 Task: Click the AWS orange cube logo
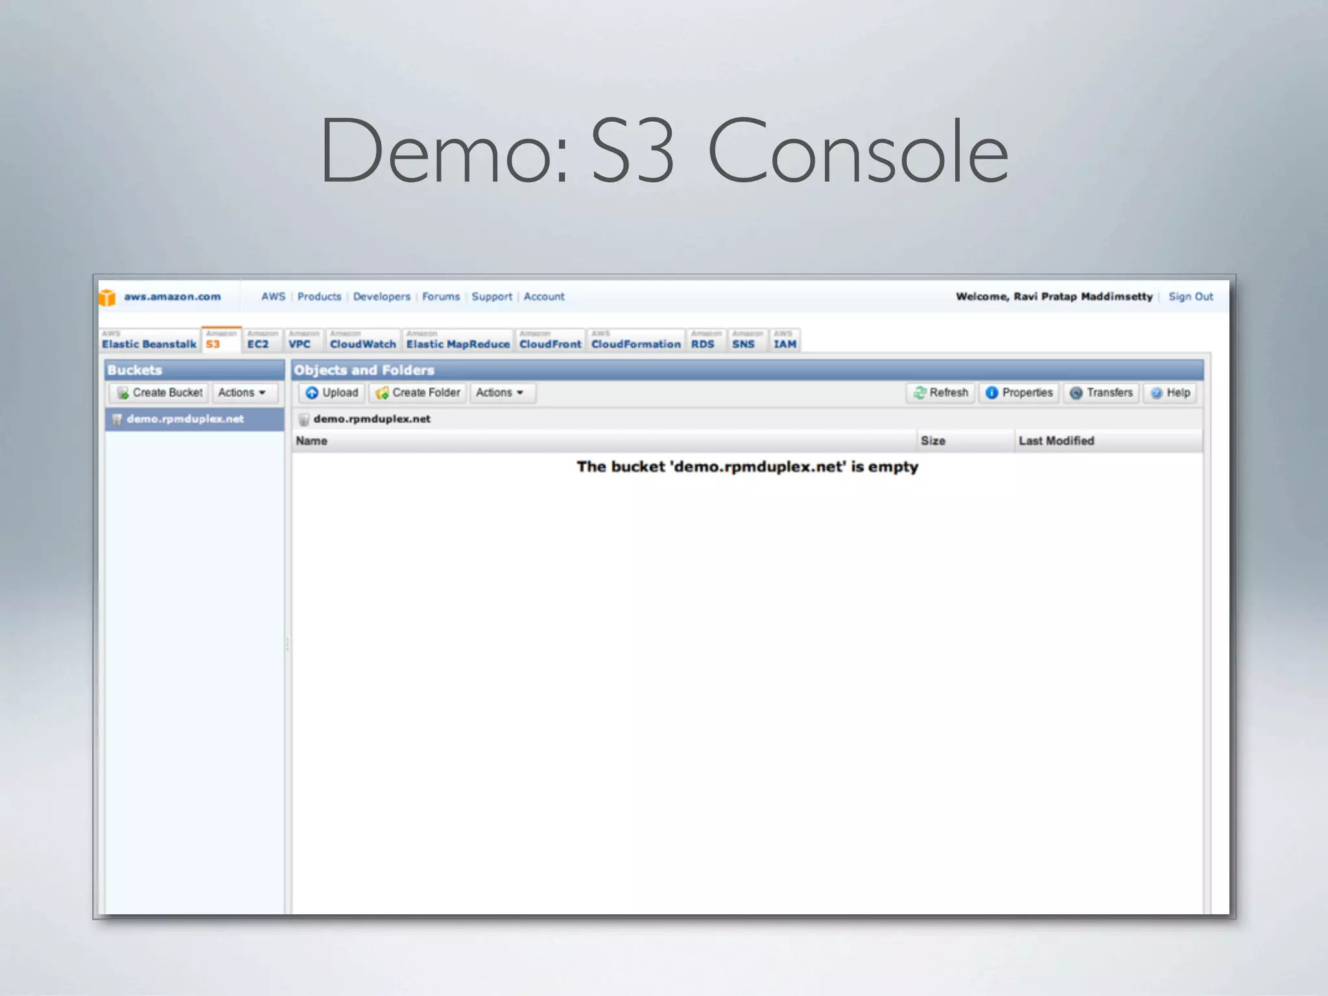point(107,297)
